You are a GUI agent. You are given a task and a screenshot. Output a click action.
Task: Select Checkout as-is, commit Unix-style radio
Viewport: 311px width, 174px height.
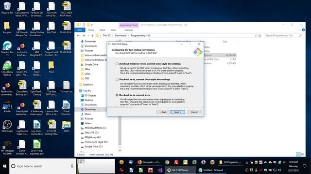[x=117, y=79]
